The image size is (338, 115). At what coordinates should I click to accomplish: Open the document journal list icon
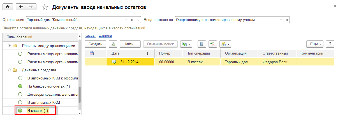click(x=202, y=44)
